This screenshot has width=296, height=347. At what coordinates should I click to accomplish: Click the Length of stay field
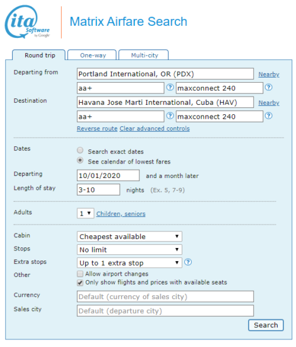98,190
